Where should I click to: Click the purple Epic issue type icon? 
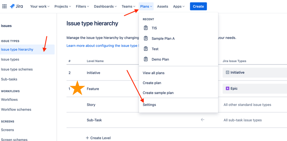[227, 88]
